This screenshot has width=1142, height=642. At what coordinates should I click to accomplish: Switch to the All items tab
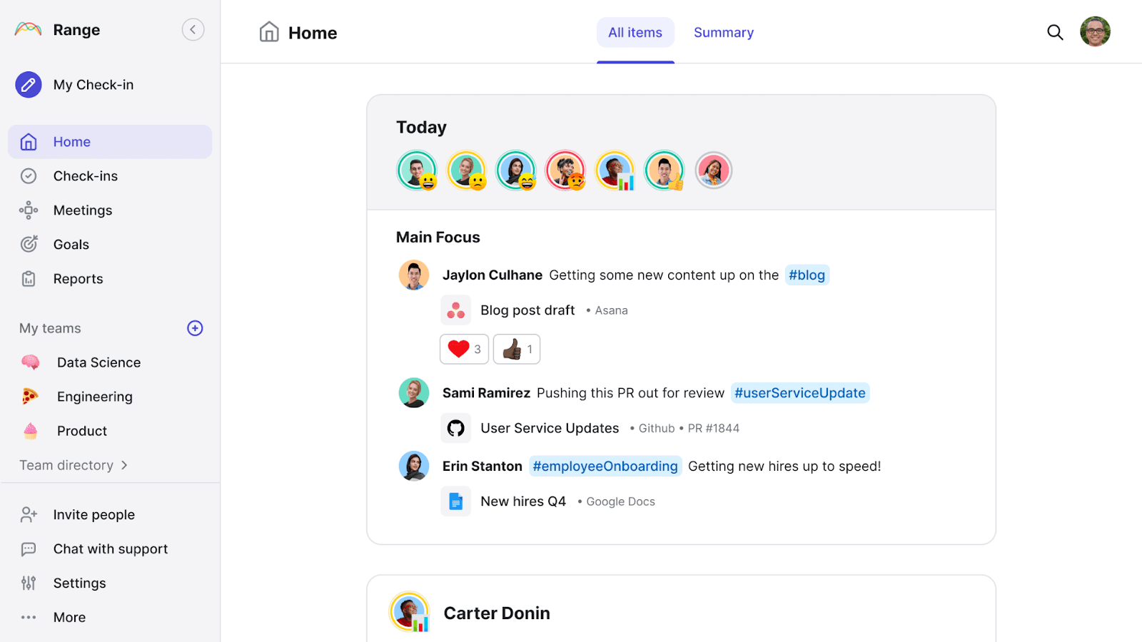pos(635,33)
